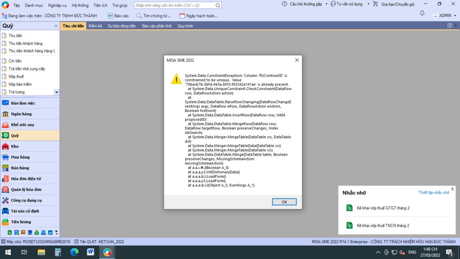Open the Kho module

click(x=30, y=146)
